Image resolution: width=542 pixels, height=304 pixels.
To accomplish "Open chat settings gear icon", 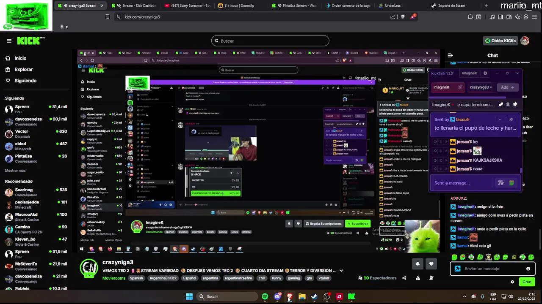I will (x=512, y=282).
